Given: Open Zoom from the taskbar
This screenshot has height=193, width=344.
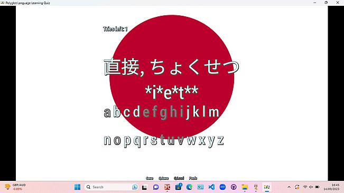Looking at the screenshot, I should point(222,187).
